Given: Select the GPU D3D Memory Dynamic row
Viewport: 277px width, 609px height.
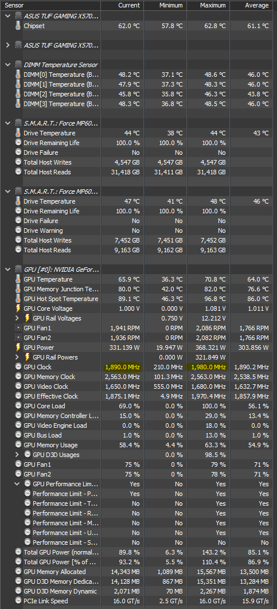Looking at the screenshot, I should coord(136,591).
